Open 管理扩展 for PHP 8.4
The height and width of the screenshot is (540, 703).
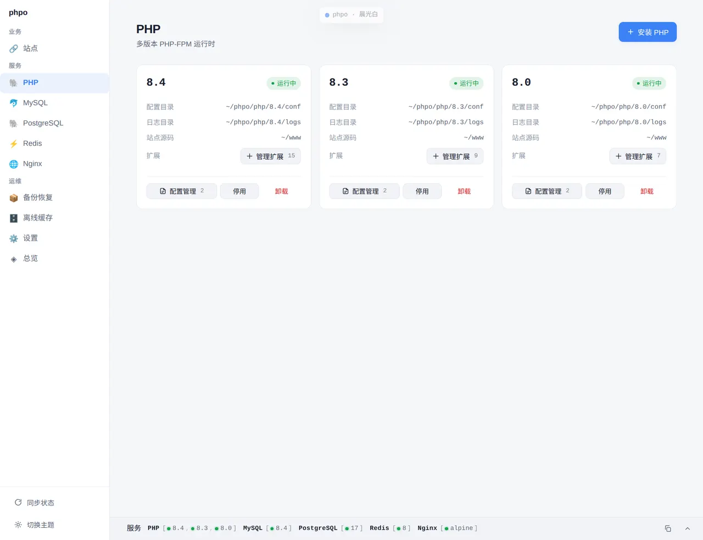270,156
